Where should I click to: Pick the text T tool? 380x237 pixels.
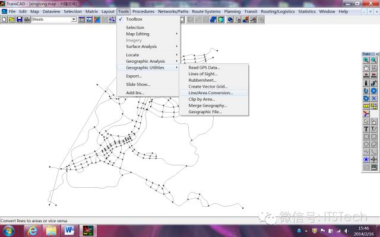(366, 129)
